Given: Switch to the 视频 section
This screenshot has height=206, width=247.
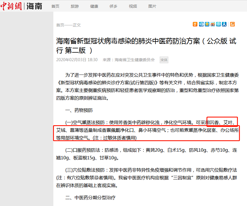Looking at the screenshot, I should click(133, 6).
